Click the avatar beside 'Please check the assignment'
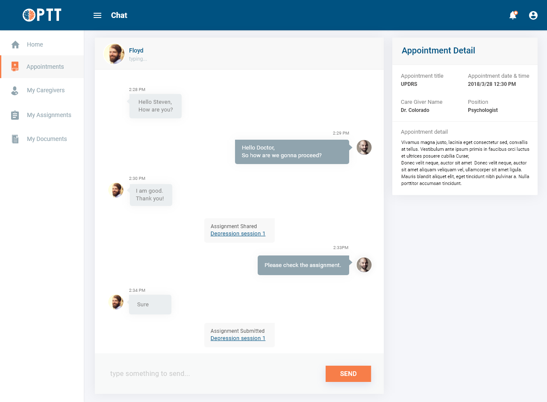547x402 pixels. click(364, 265)
